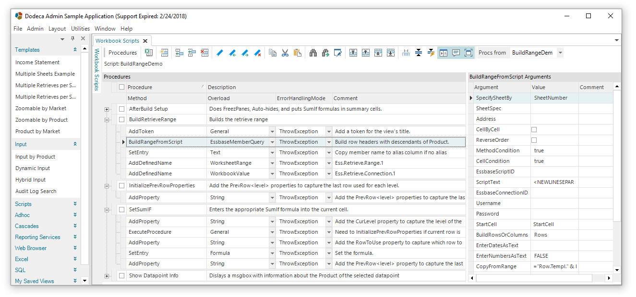Open the File menu

tap(18, 29)
